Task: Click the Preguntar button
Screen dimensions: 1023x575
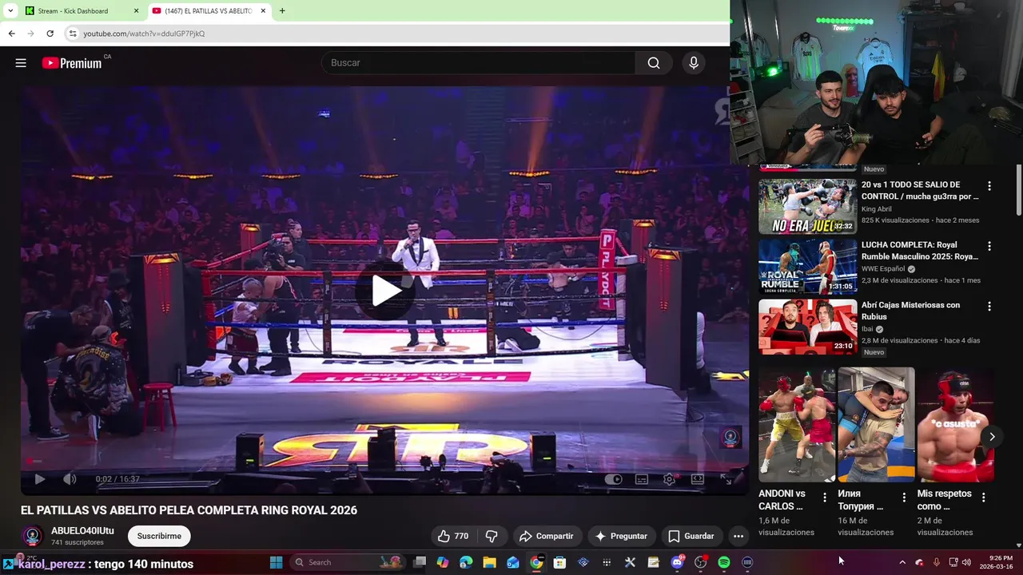Action: click(621, 536)
